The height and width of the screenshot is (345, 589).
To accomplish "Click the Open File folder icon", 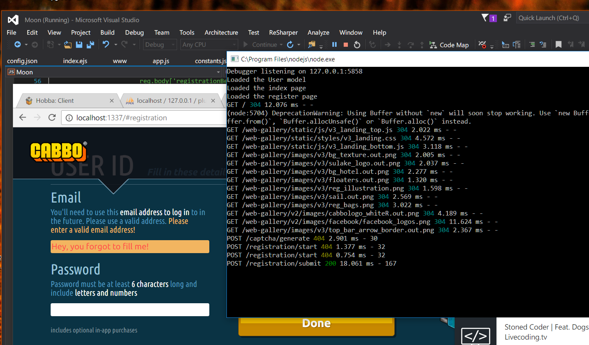I will 68,45.
